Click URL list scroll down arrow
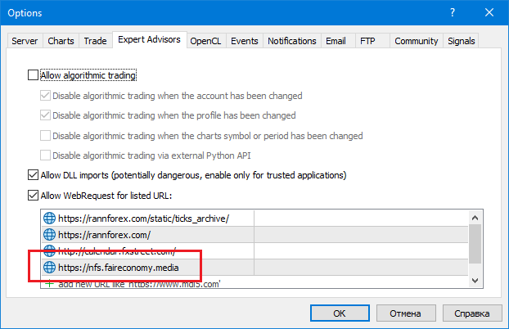The width and height of the screenshot is (509, 329). coord(475,280)
